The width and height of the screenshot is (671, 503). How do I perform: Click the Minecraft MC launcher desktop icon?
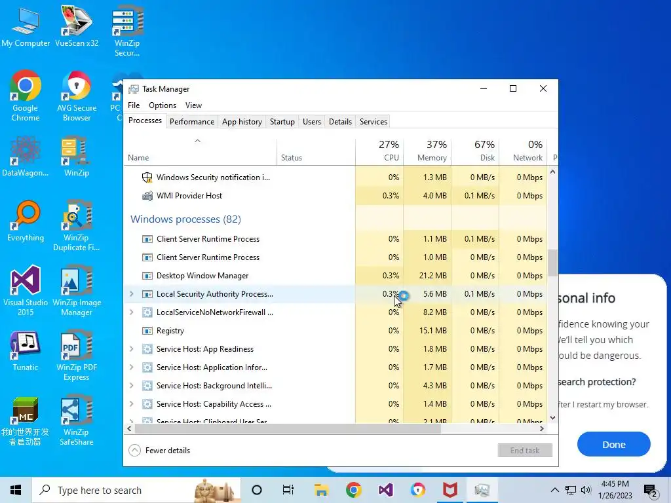tap(26, 421)
